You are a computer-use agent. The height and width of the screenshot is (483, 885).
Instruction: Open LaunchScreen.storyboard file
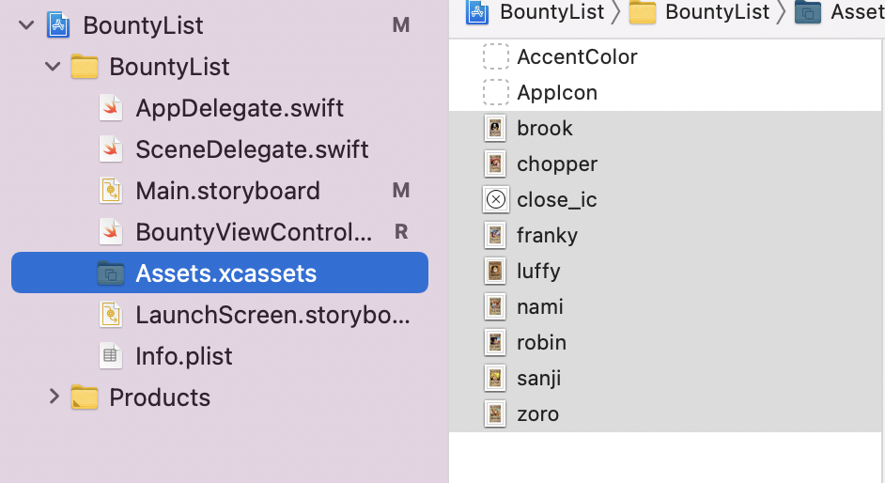click(272, 315)
